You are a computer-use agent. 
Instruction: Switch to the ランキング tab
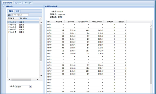tap(18, 3)
